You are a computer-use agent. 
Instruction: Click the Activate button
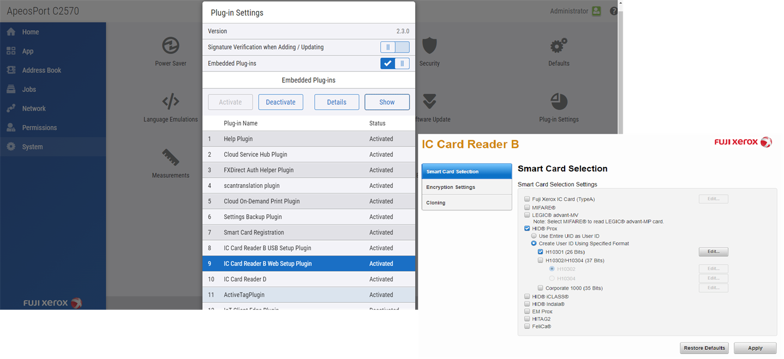230,102
